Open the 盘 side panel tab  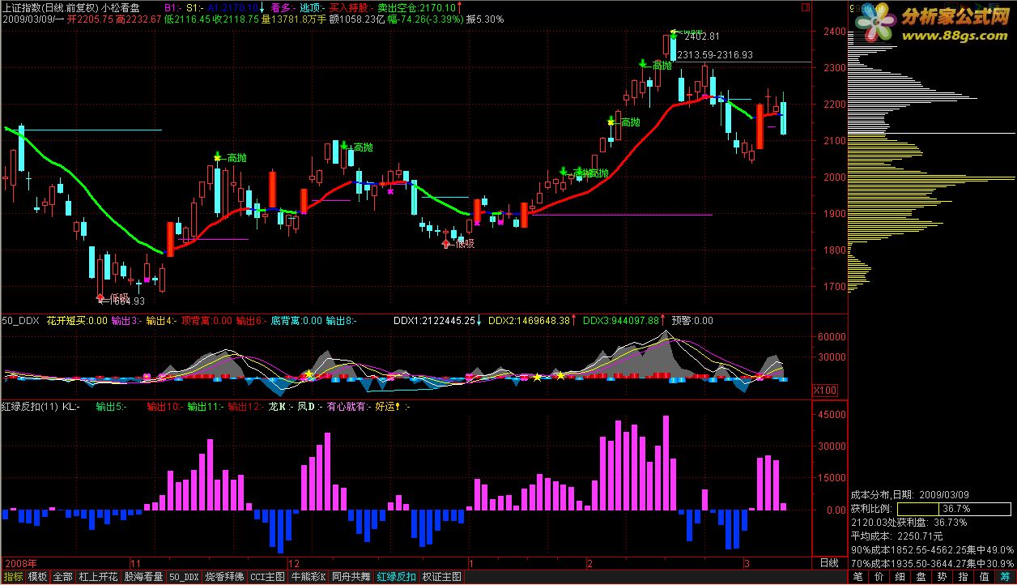(x=920, y=578)
